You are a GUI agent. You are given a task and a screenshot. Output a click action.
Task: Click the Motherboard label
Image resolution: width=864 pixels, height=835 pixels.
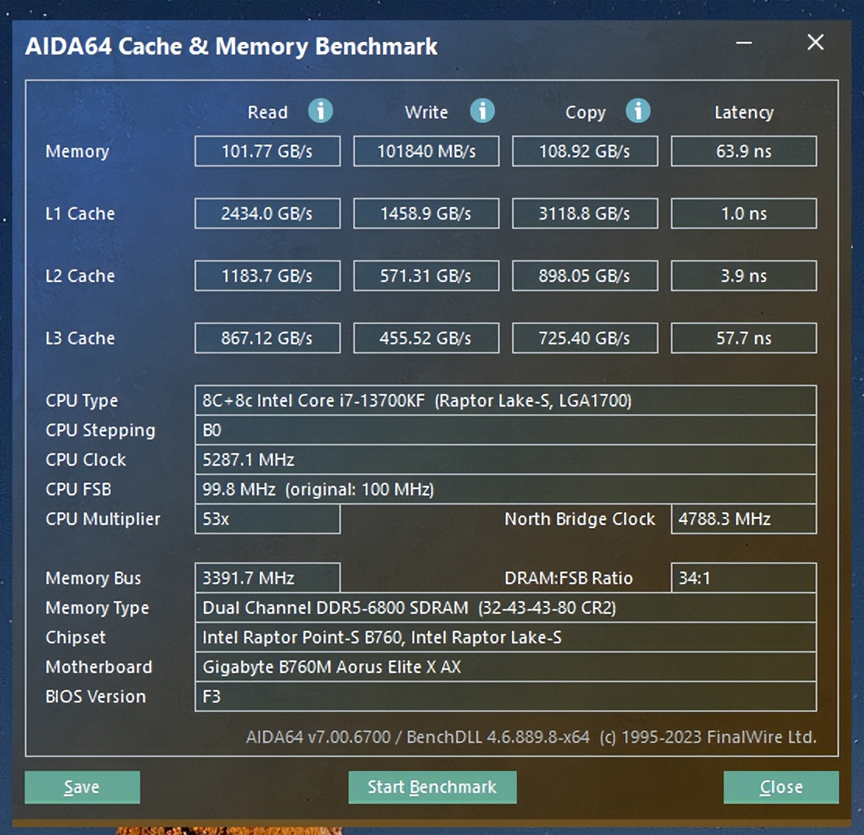99,668
